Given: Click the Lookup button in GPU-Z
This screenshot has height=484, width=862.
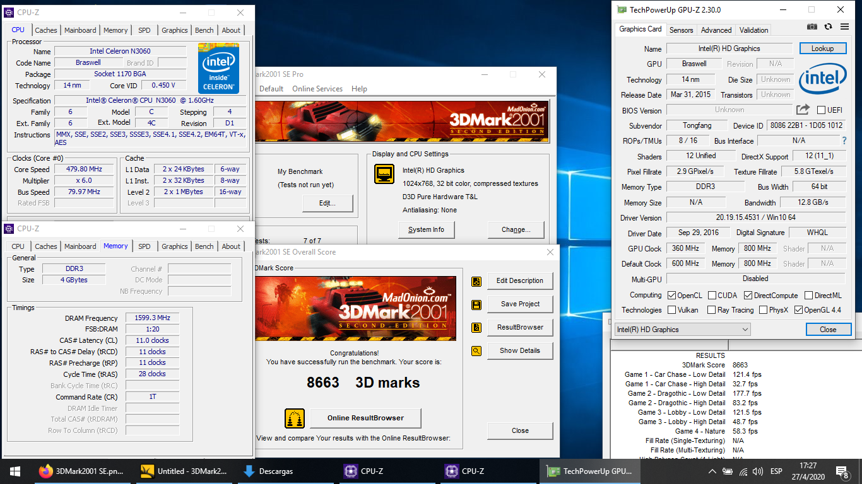Looking at the screenshot, I should click(x=823, y=49).
